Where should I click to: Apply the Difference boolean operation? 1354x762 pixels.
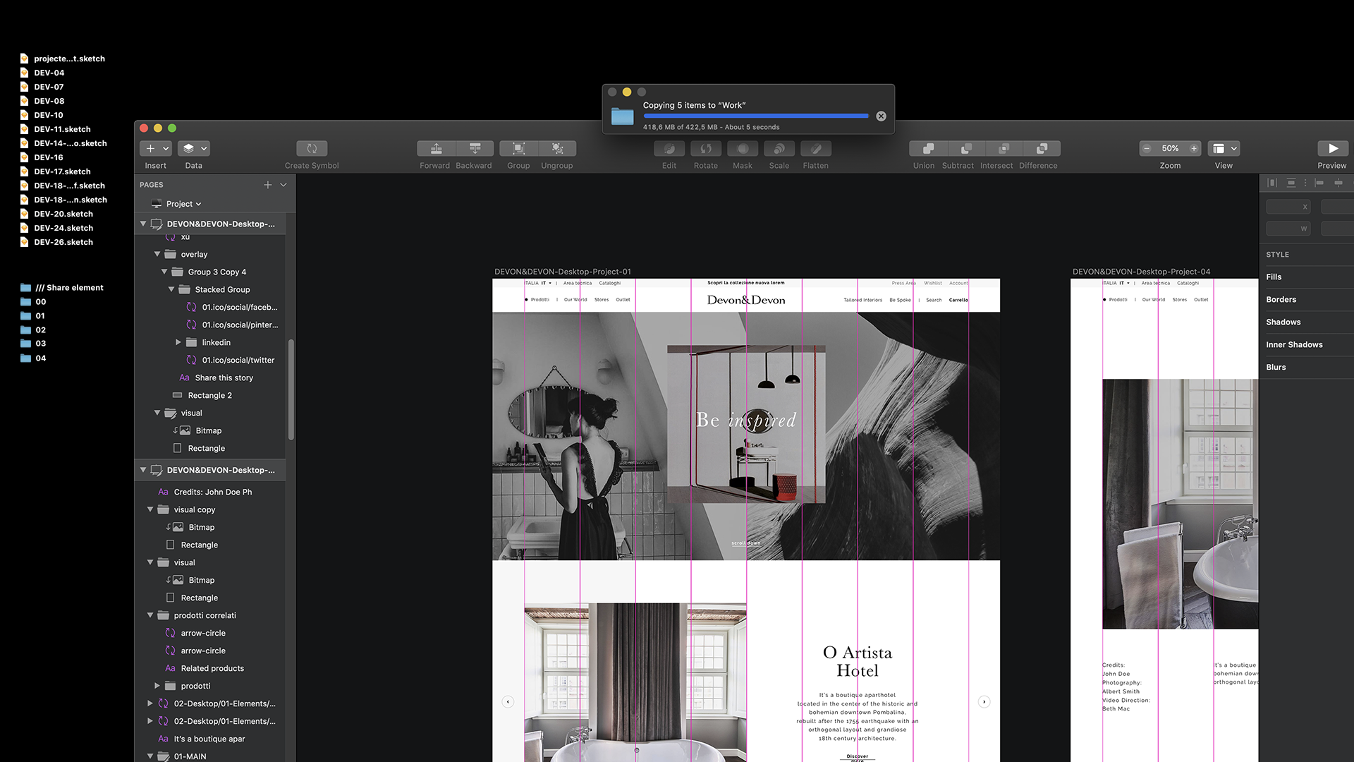[1042, 148]
